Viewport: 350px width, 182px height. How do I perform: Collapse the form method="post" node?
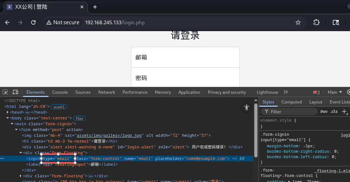tap(16, 130)
